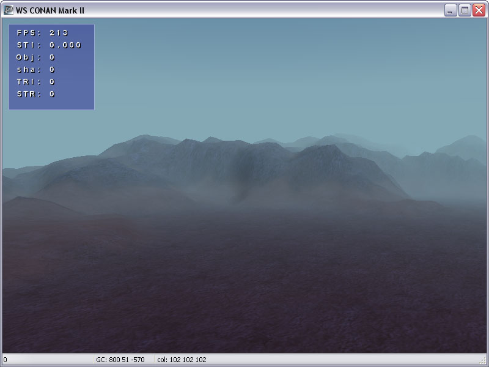Select the TRI counter in stats panel
Screen dimensions: 489x367
point(35,82)
